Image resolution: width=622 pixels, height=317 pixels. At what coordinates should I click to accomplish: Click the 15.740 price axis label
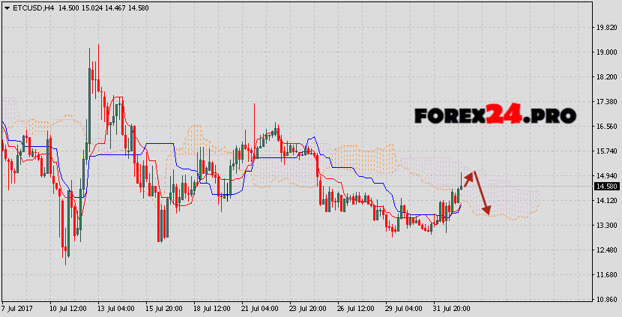(606, 151)
